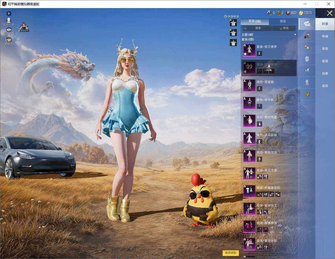Click the small item icon under 角色-吾皇猫
Viewport: 335px width, 259px height.
coord(259,89)
